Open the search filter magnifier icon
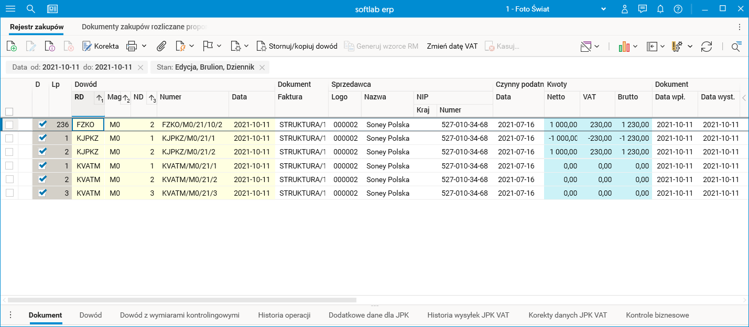Screen dimensions: 749x327 coord(736,46)
